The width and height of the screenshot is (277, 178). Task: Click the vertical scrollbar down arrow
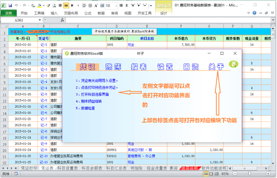pyautogui.click(x=273, y=164)
